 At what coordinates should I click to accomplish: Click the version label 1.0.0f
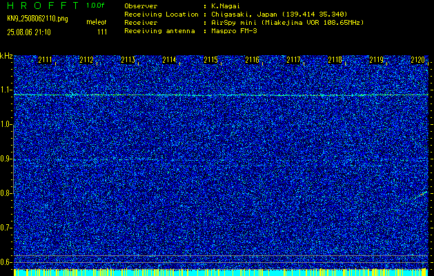(95, 6)
